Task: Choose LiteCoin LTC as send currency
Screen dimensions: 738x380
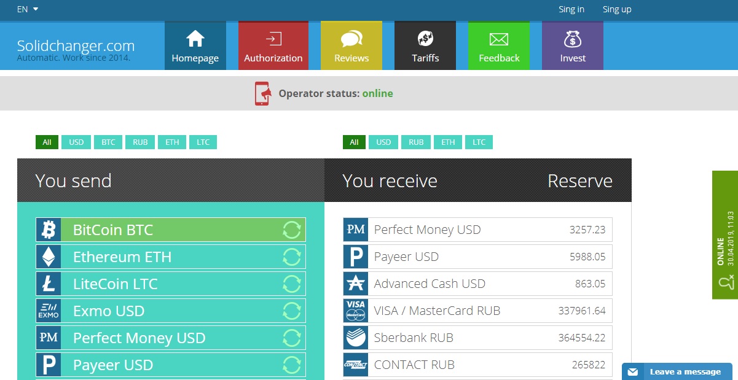Action: coord(171,284)
